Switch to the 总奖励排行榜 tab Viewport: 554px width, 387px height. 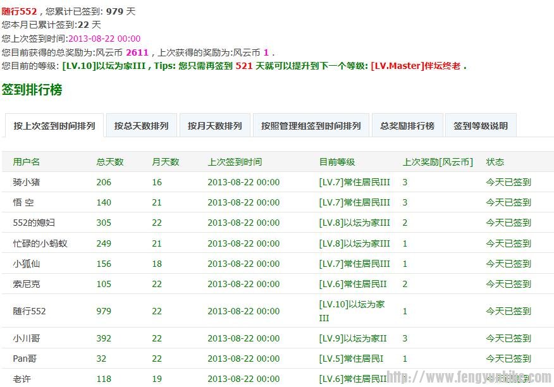[x=407, y=126]
